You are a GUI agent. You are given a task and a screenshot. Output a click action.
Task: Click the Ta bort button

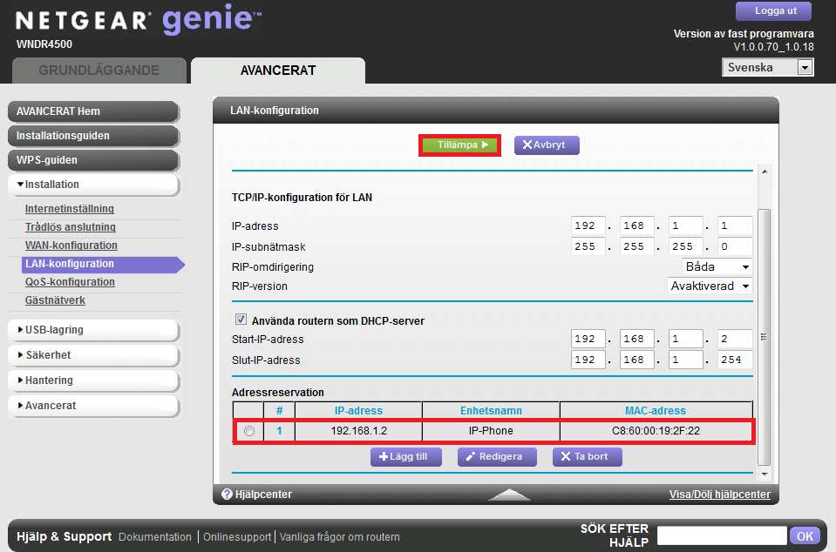click(587, 457)
